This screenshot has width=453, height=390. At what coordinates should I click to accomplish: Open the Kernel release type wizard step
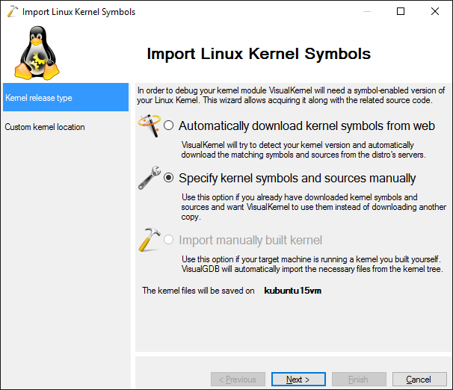[66, 97]
